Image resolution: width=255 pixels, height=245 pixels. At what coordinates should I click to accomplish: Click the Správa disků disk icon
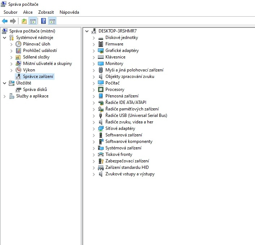click(x=18, y=89)
